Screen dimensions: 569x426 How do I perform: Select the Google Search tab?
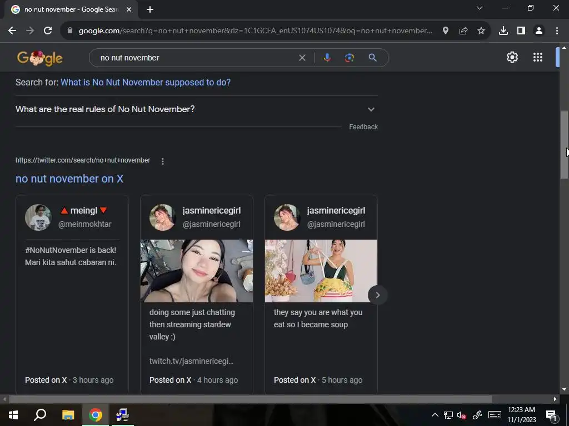[71, 9]
